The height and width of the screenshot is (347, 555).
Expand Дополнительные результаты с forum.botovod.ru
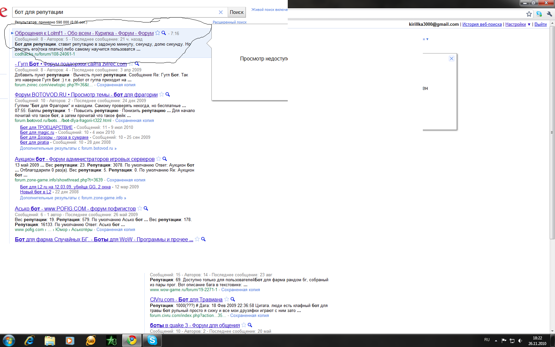pyautogui.click(x=68, y=148)
